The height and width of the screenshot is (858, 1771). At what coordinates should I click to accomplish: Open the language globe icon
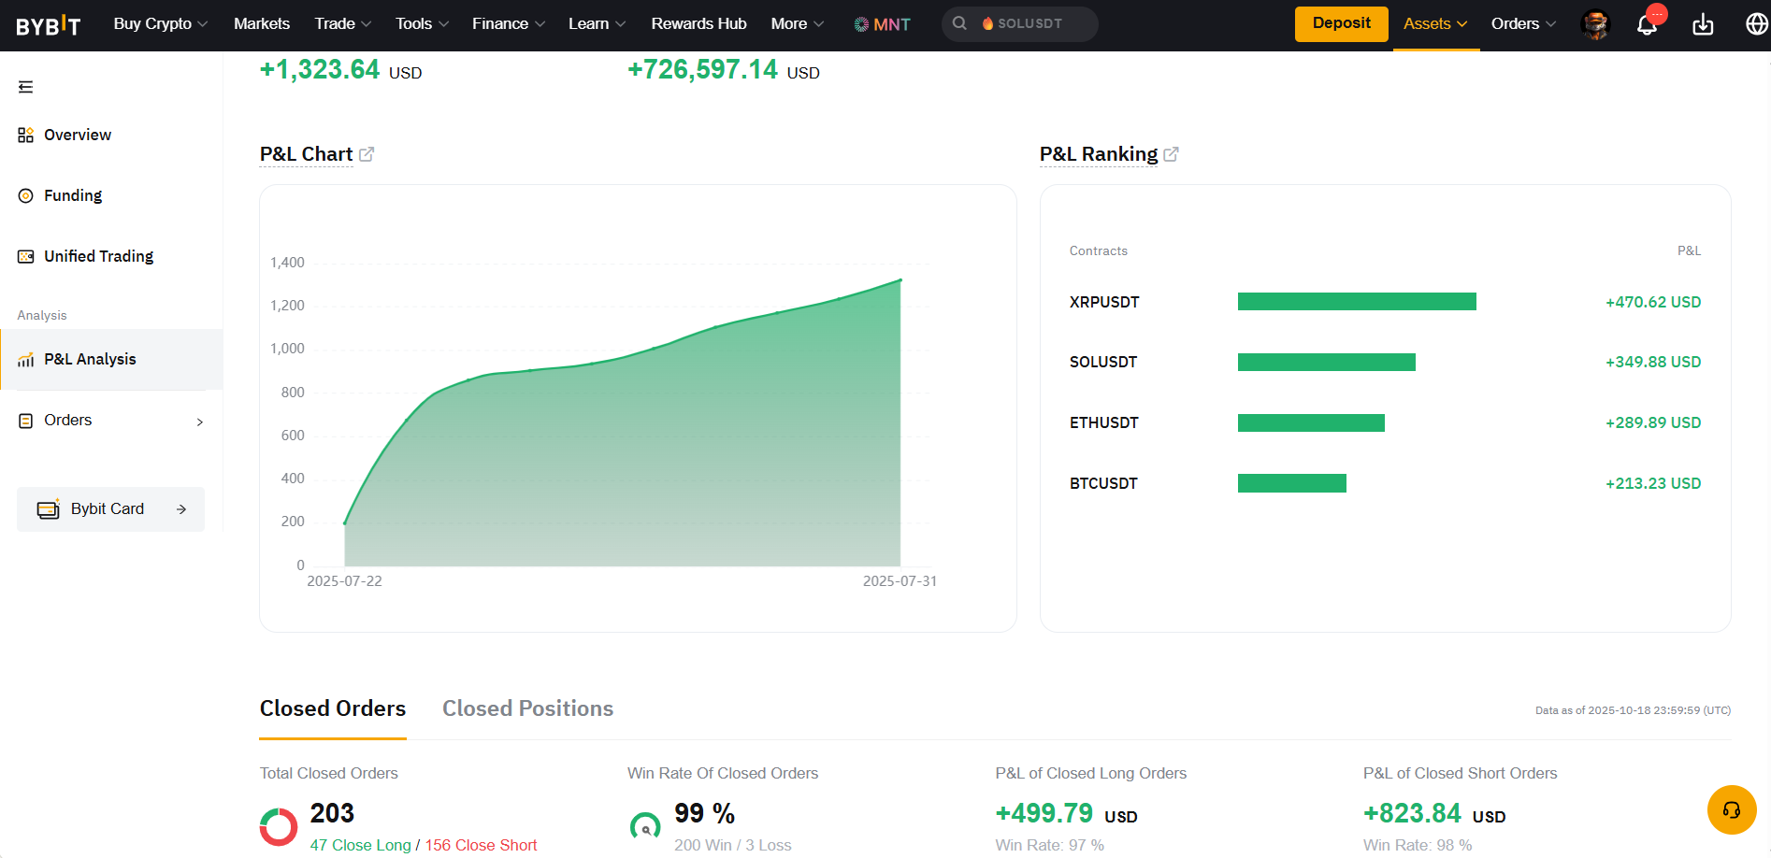(1756, 24)
